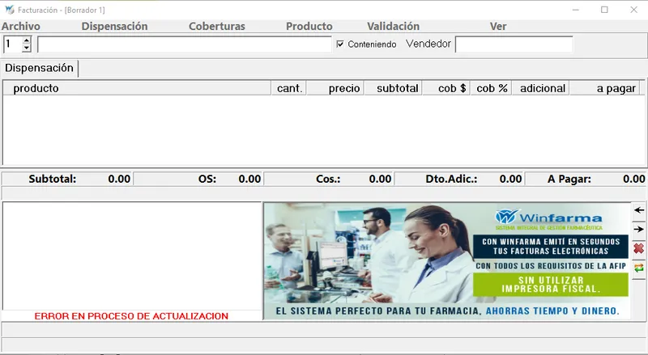Click the Vendedor label text
Image resolution: width=648 pixels, height=355 pixels.
[428, 44]
